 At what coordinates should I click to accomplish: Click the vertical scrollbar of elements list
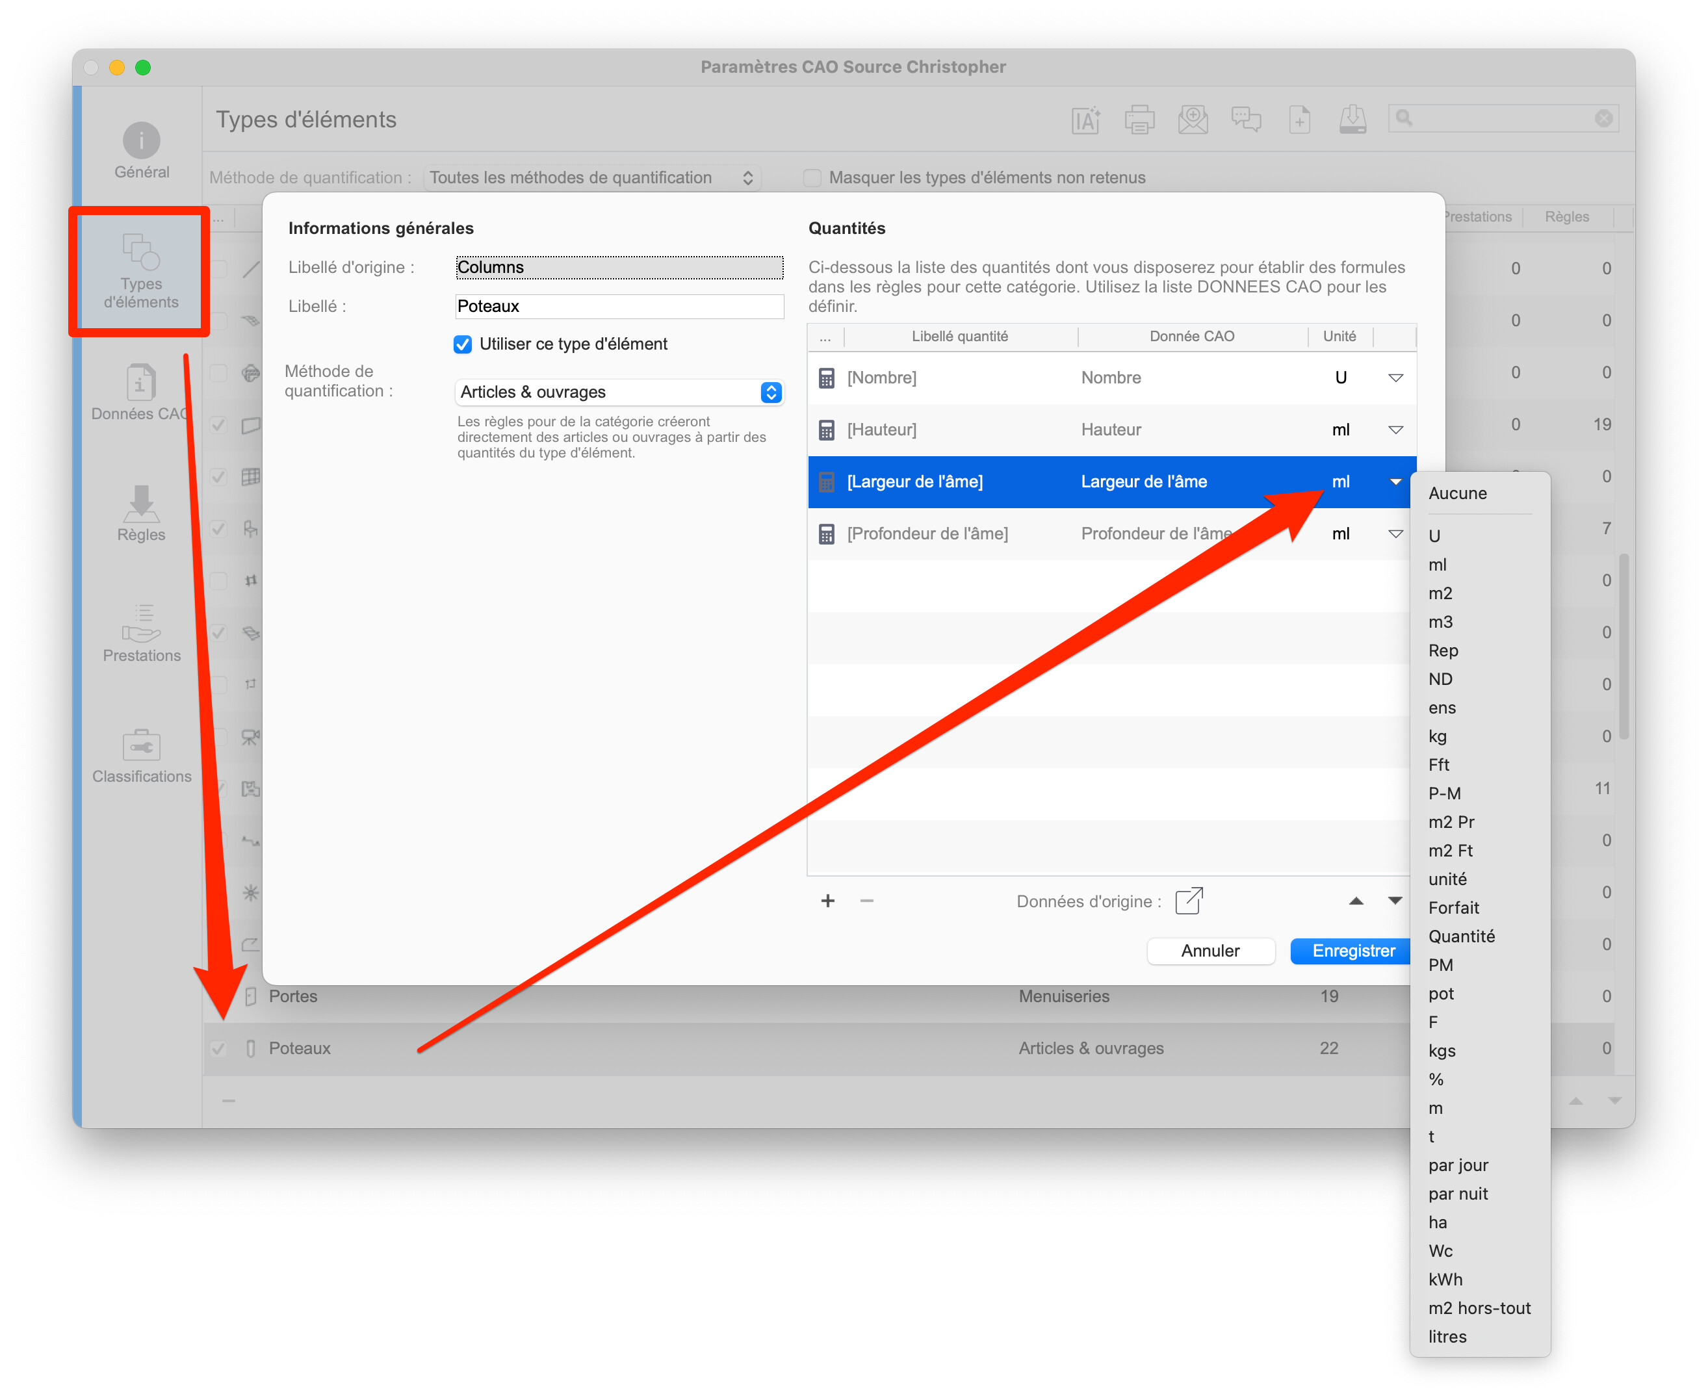click(x=1623, y=646)
